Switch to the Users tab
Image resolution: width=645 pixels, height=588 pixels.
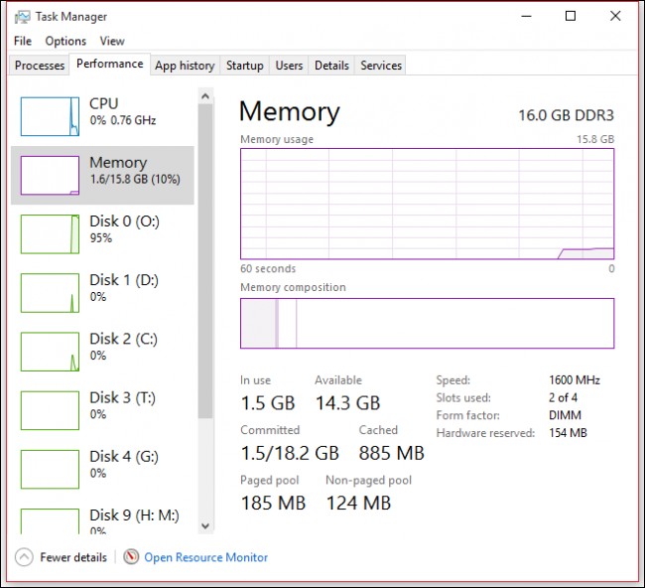289,66
